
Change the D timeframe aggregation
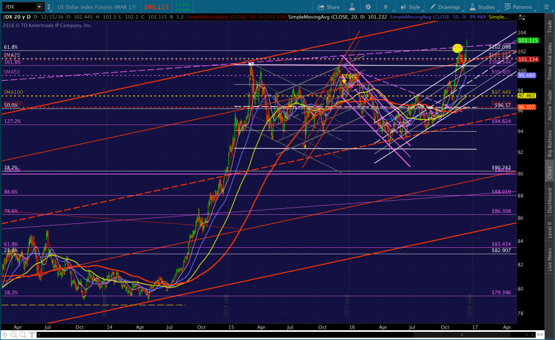coord(385,7)
